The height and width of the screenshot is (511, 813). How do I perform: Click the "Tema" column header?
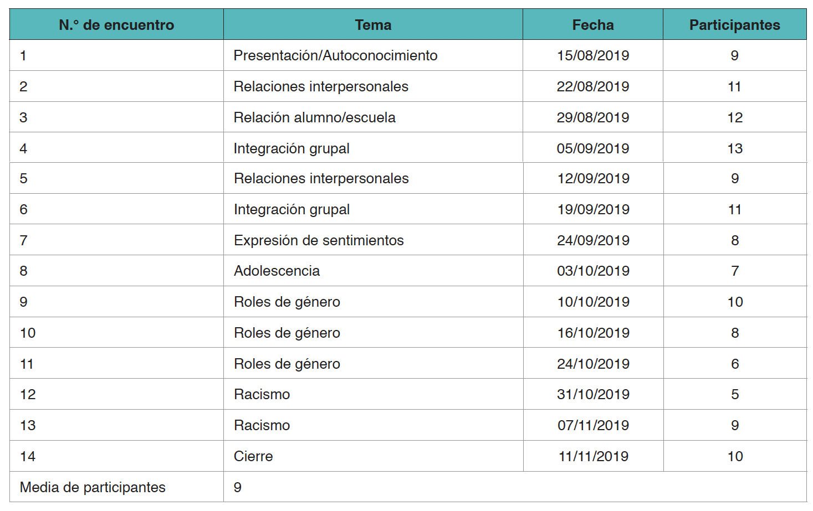click(x=373, y=25)
